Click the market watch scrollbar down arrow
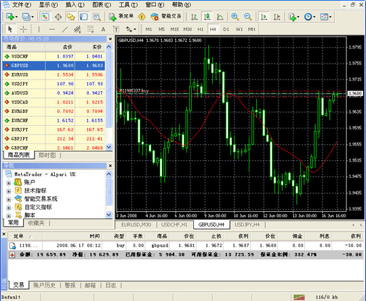 point(109,147)
